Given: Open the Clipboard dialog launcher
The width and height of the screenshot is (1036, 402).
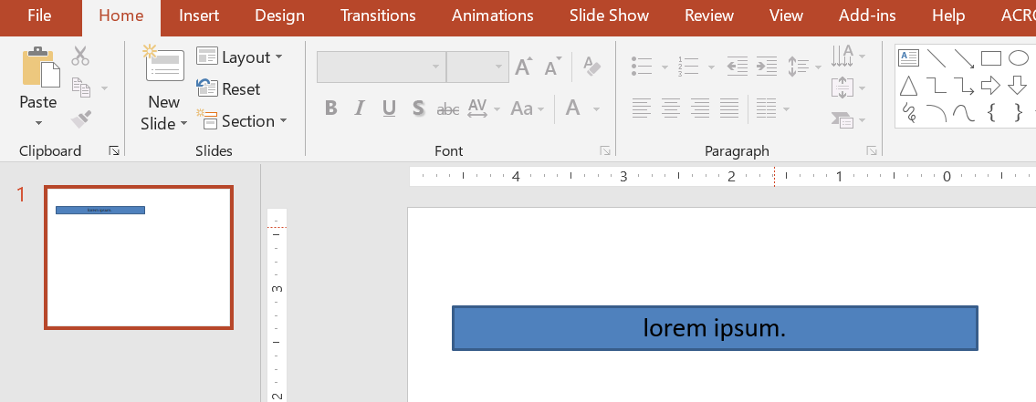Looking at the screenshot, I should coord(114,151).
